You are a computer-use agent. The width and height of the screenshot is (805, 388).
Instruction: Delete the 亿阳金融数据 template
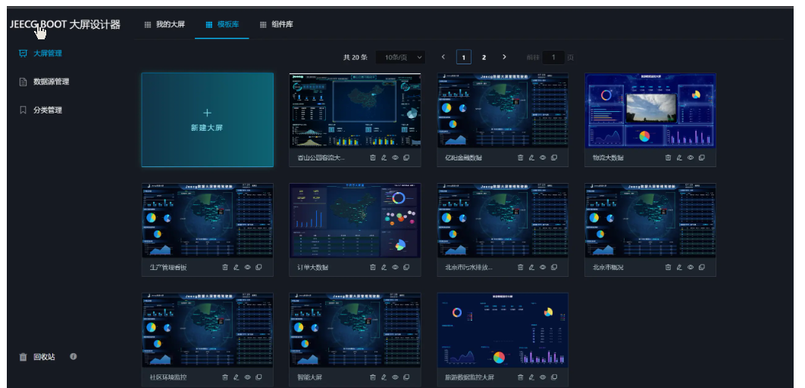520,158
